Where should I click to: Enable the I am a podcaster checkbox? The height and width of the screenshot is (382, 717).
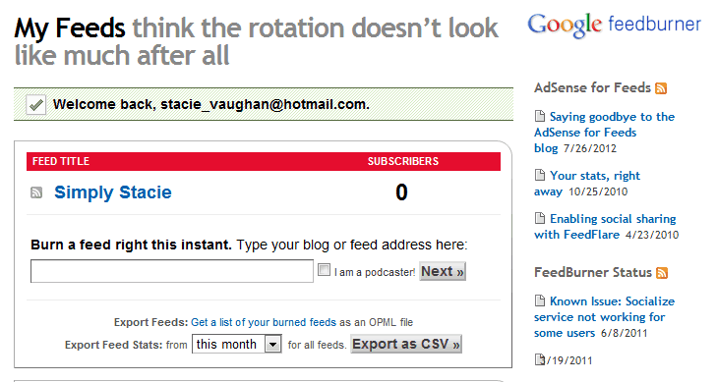(x=324, y=270)
